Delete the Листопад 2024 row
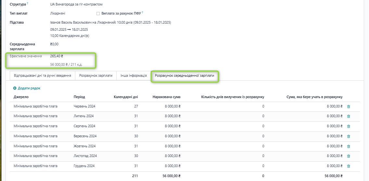Screen dimensions: 369x181 (x=349, y=156)
